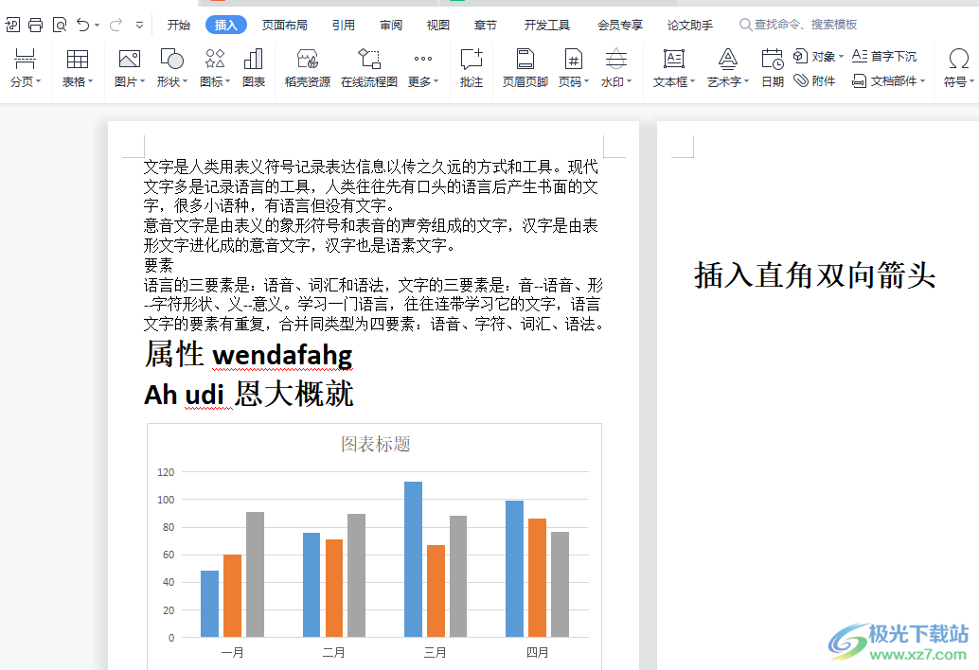979x670 pixels.
Task: Click the 表格 table icon
Action: [78, 60]
